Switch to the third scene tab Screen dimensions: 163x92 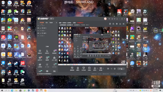(51, 23)
